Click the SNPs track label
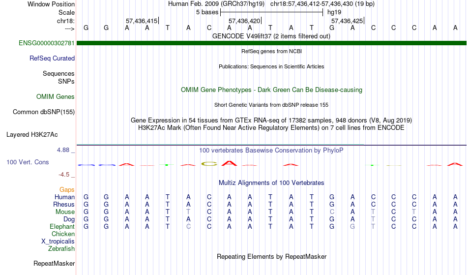 tap(66, 81)
